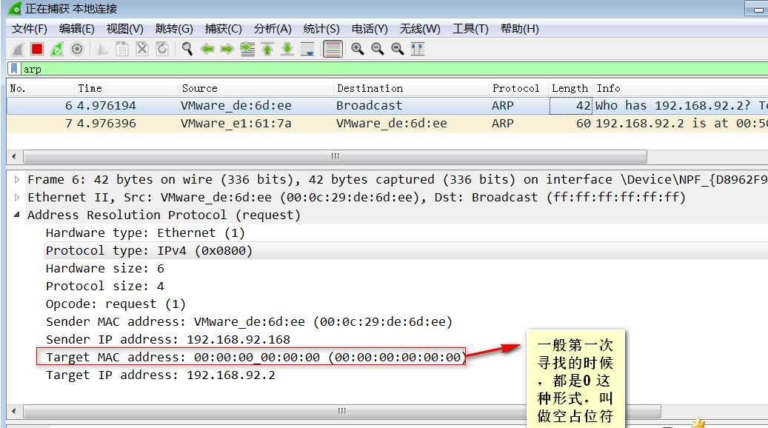
Task: Open the 帮助(H) menu
Action: pyautogui.click(x=520, y=29)
